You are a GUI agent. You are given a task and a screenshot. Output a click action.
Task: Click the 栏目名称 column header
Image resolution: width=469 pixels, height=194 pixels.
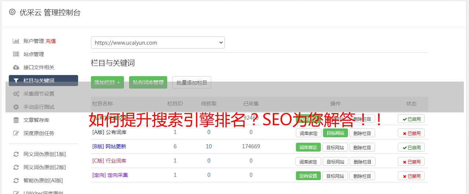pyautogui.click(x=102, y=104)
